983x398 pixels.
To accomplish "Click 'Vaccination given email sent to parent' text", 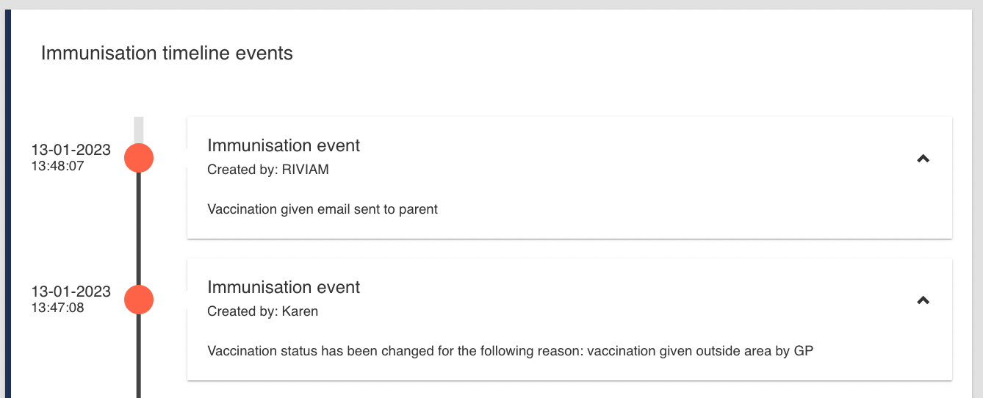I will coord(323,209).
